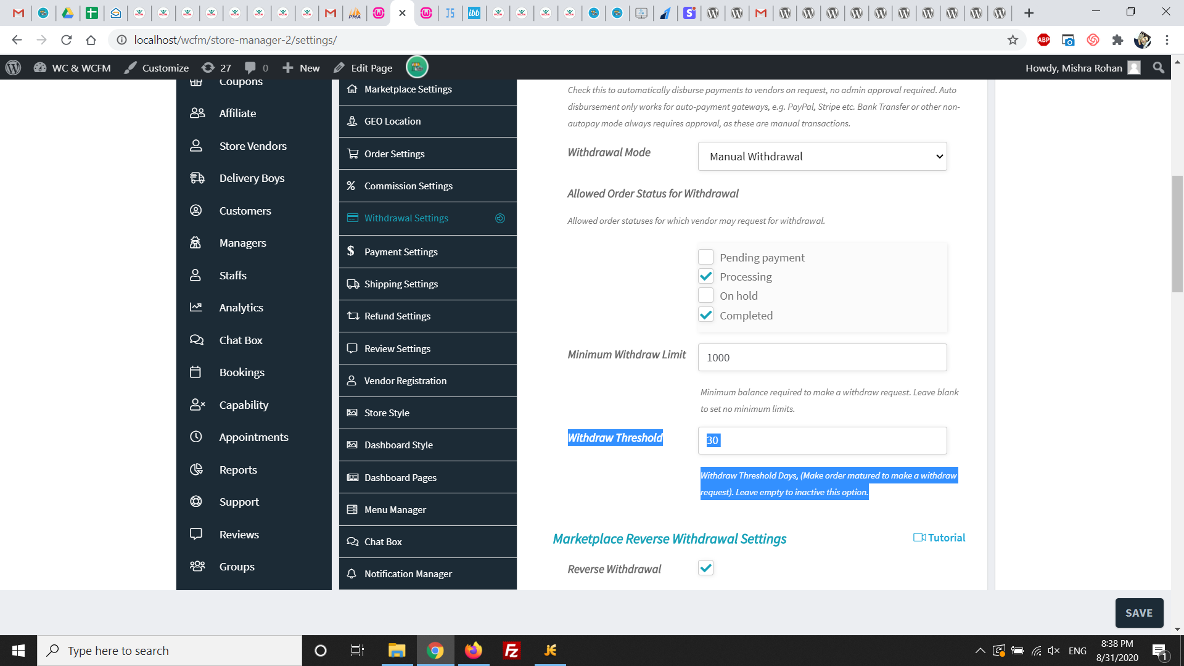Viewport: 1184px width, 666px height.
Task: Click the Capability user icon
Action: [197, 405]
